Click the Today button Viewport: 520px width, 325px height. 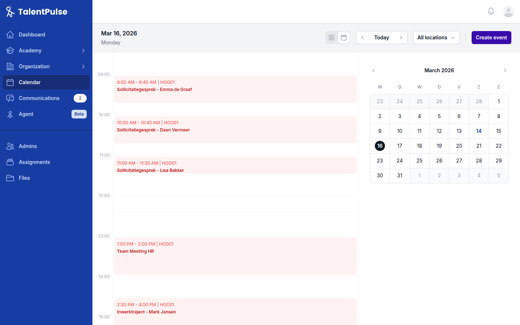(x=382, y=37)
